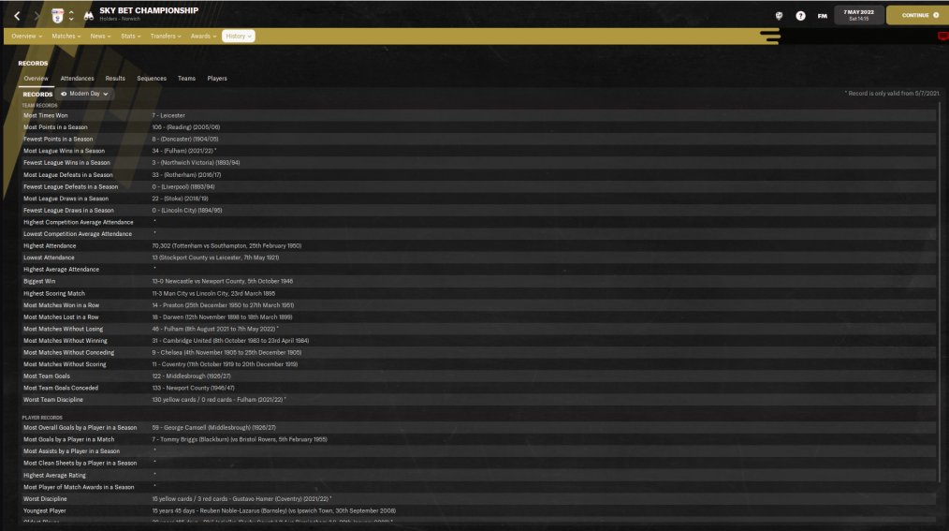Open the Overview dropdown menu
Viewport: 949px width, 531px height.
tap(26, 37)
